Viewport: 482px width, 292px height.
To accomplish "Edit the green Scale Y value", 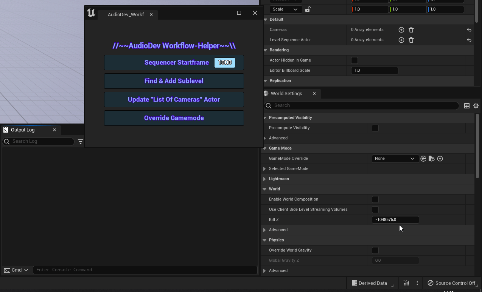I will pos(408,9).
